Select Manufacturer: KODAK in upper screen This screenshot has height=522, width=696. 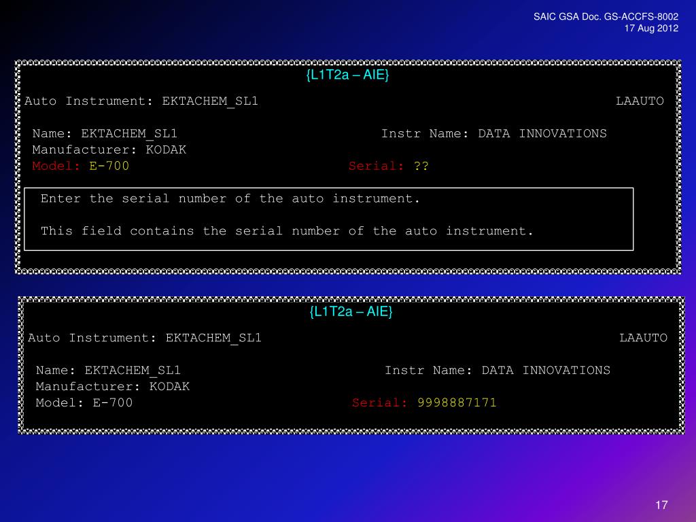[x=109, y=150]
